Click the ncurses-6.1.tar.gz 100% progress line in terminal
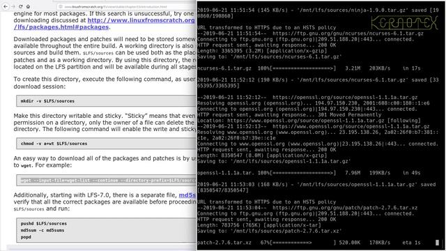Image resolution: width=446 pixels, height=251 pixels. pyautogui.click(x=309, y=68)
